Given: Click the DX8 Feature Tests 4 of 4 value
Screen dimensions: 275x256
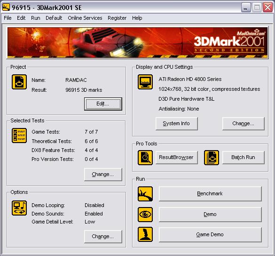Looking at the screenshot, I should 91,150.
